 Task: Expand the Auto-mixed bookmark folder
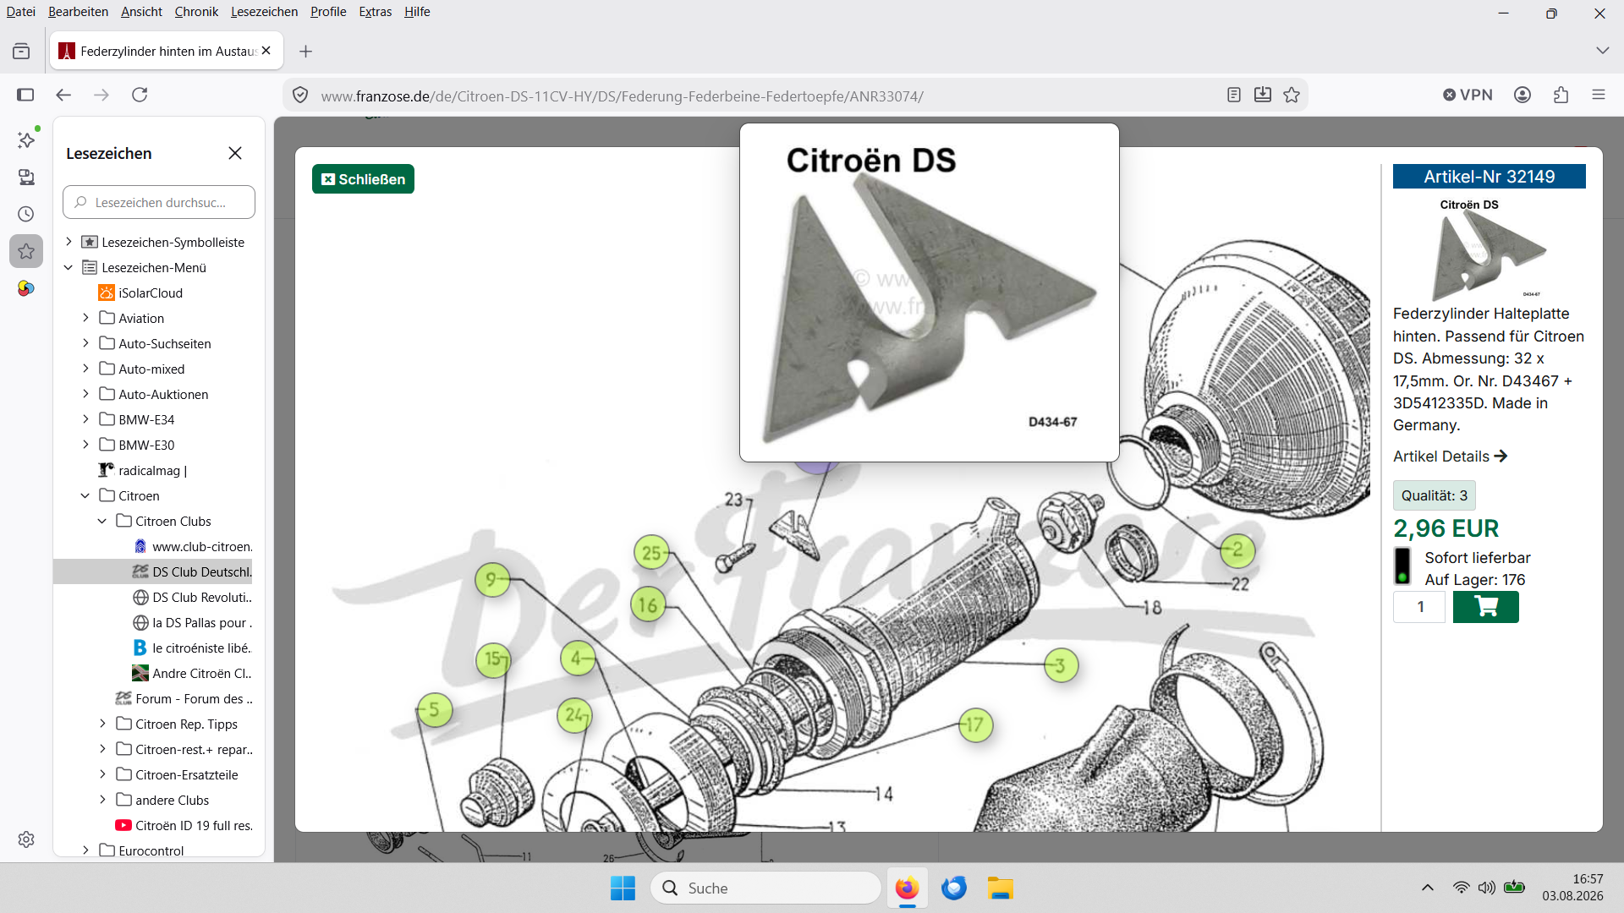pyautogui.click(x=85, y=369)
